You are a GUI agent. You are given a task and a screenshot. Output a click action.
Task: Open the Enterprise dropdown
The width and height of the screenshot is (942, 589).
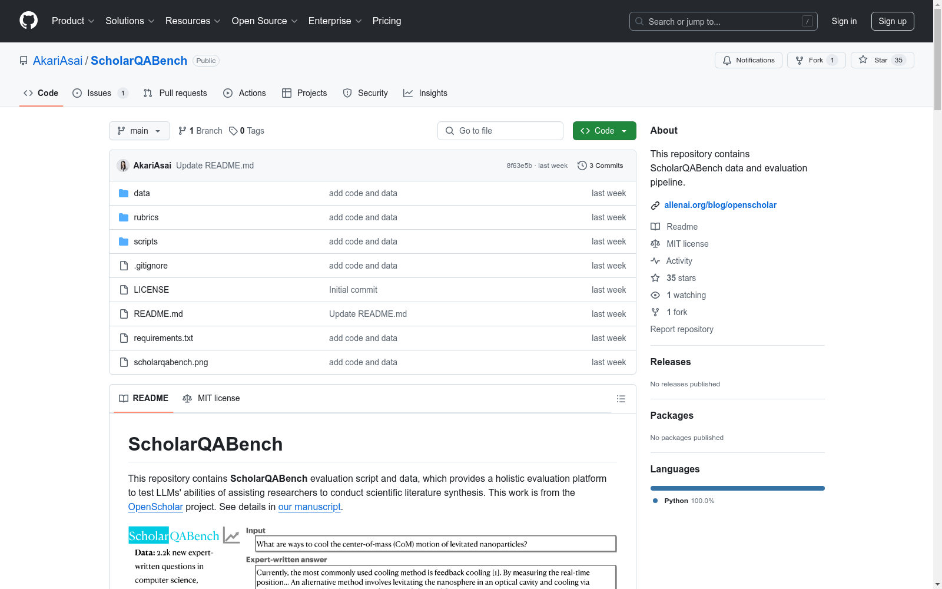(335, 21)
